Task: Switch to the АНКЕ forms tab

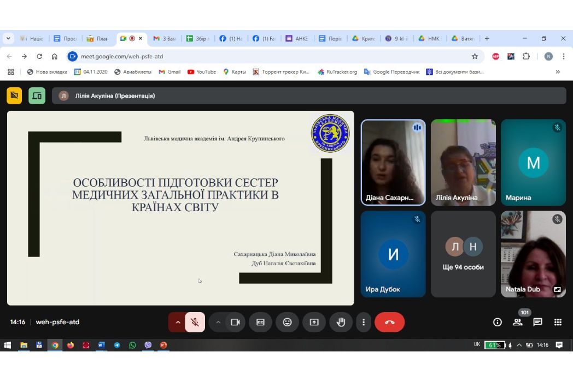Action: coord(297,38)
